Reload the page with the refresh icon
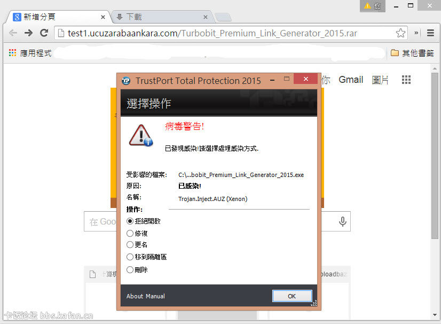The height and width of the screenshot is (324, 441). tap(44, 33)
